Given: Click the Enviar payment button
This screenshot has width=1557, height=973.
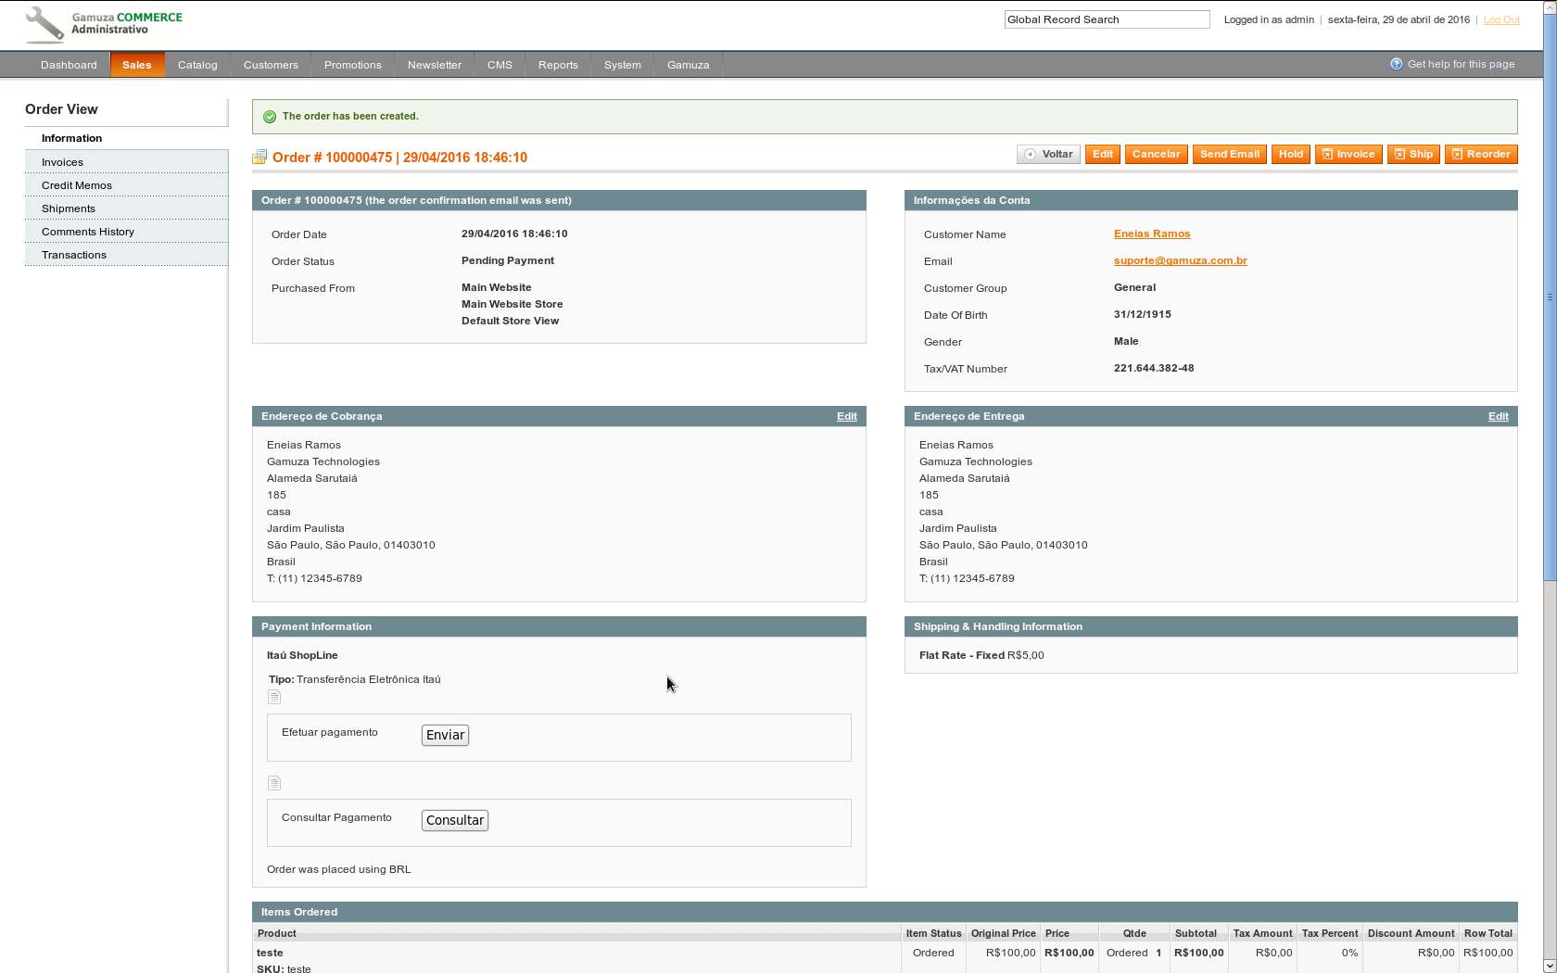Looking at the screenshot, I should [x=445, y=735].
